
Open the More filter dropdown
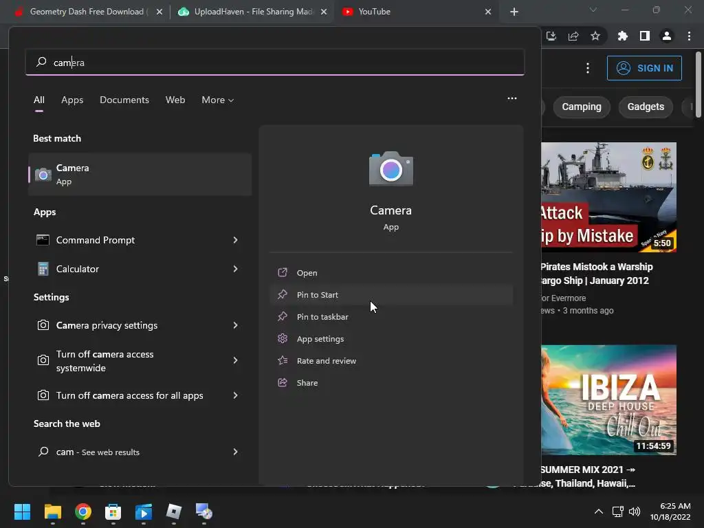coord(218,100)
